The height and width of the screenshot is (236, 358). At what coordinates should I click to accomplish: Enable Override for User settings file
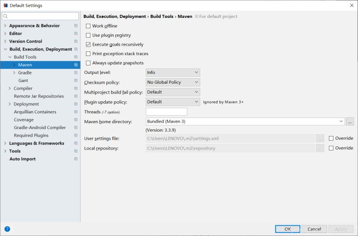[x=331, y=138]
